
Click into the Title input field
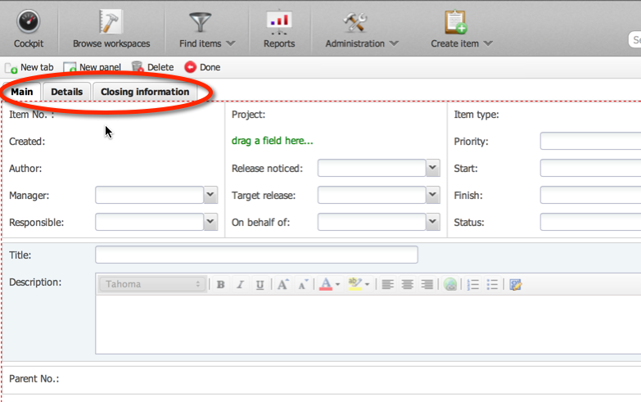click(x=256, y=255)
